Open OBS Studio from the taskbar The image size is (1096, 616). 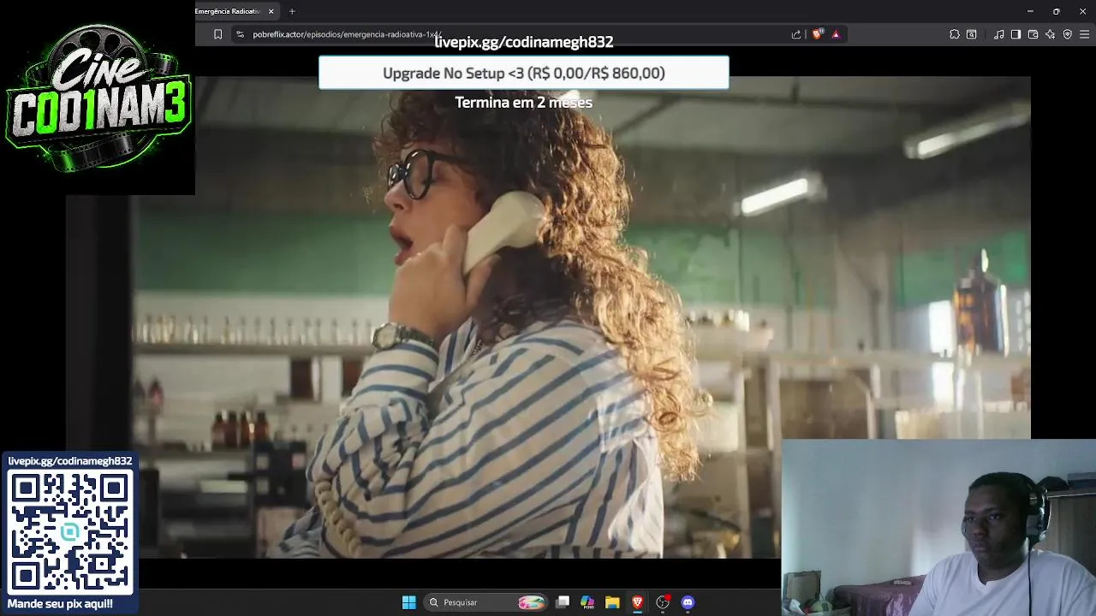[x=662, y=602]
